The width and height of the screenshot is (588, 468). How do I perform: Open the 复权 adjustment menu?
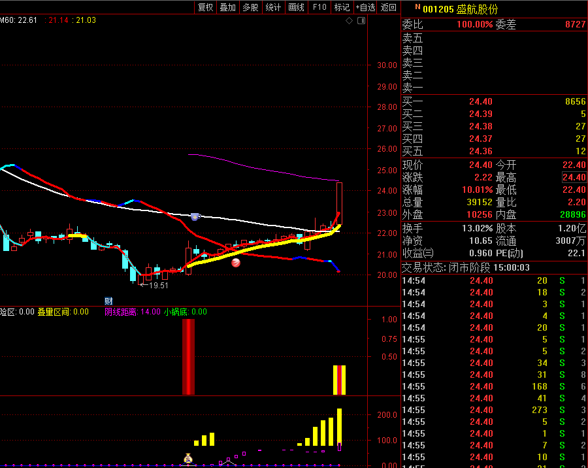coord(205,7)
